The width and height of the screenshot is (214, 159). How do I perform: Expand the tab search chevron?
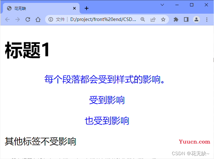tap(162, 5)
